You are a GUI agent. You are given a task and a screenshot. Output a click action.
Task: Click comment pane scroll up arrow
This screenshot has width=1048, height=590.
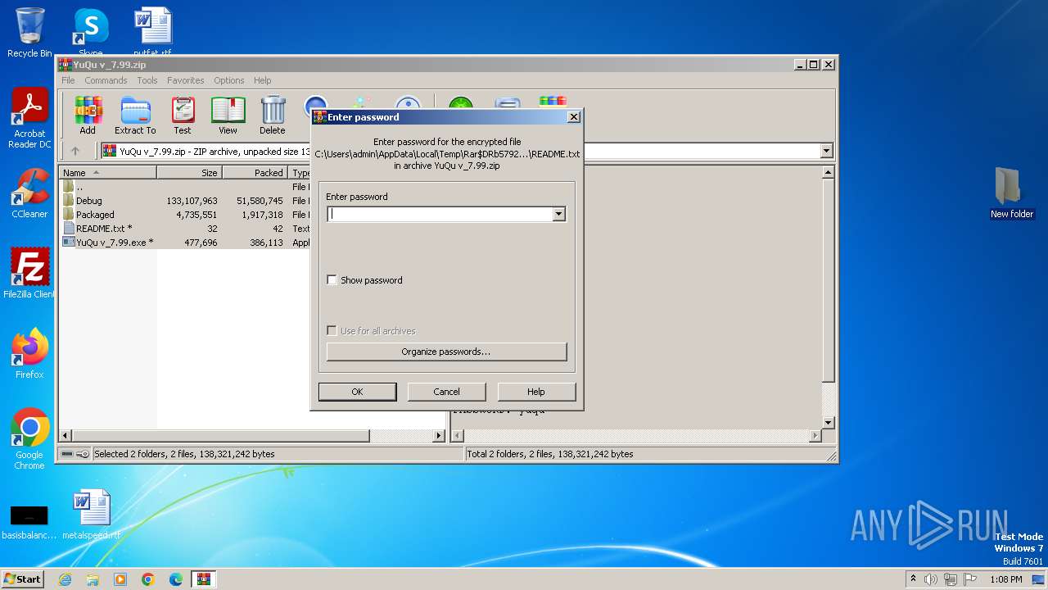pyautogui.click(x=828, y=173)
